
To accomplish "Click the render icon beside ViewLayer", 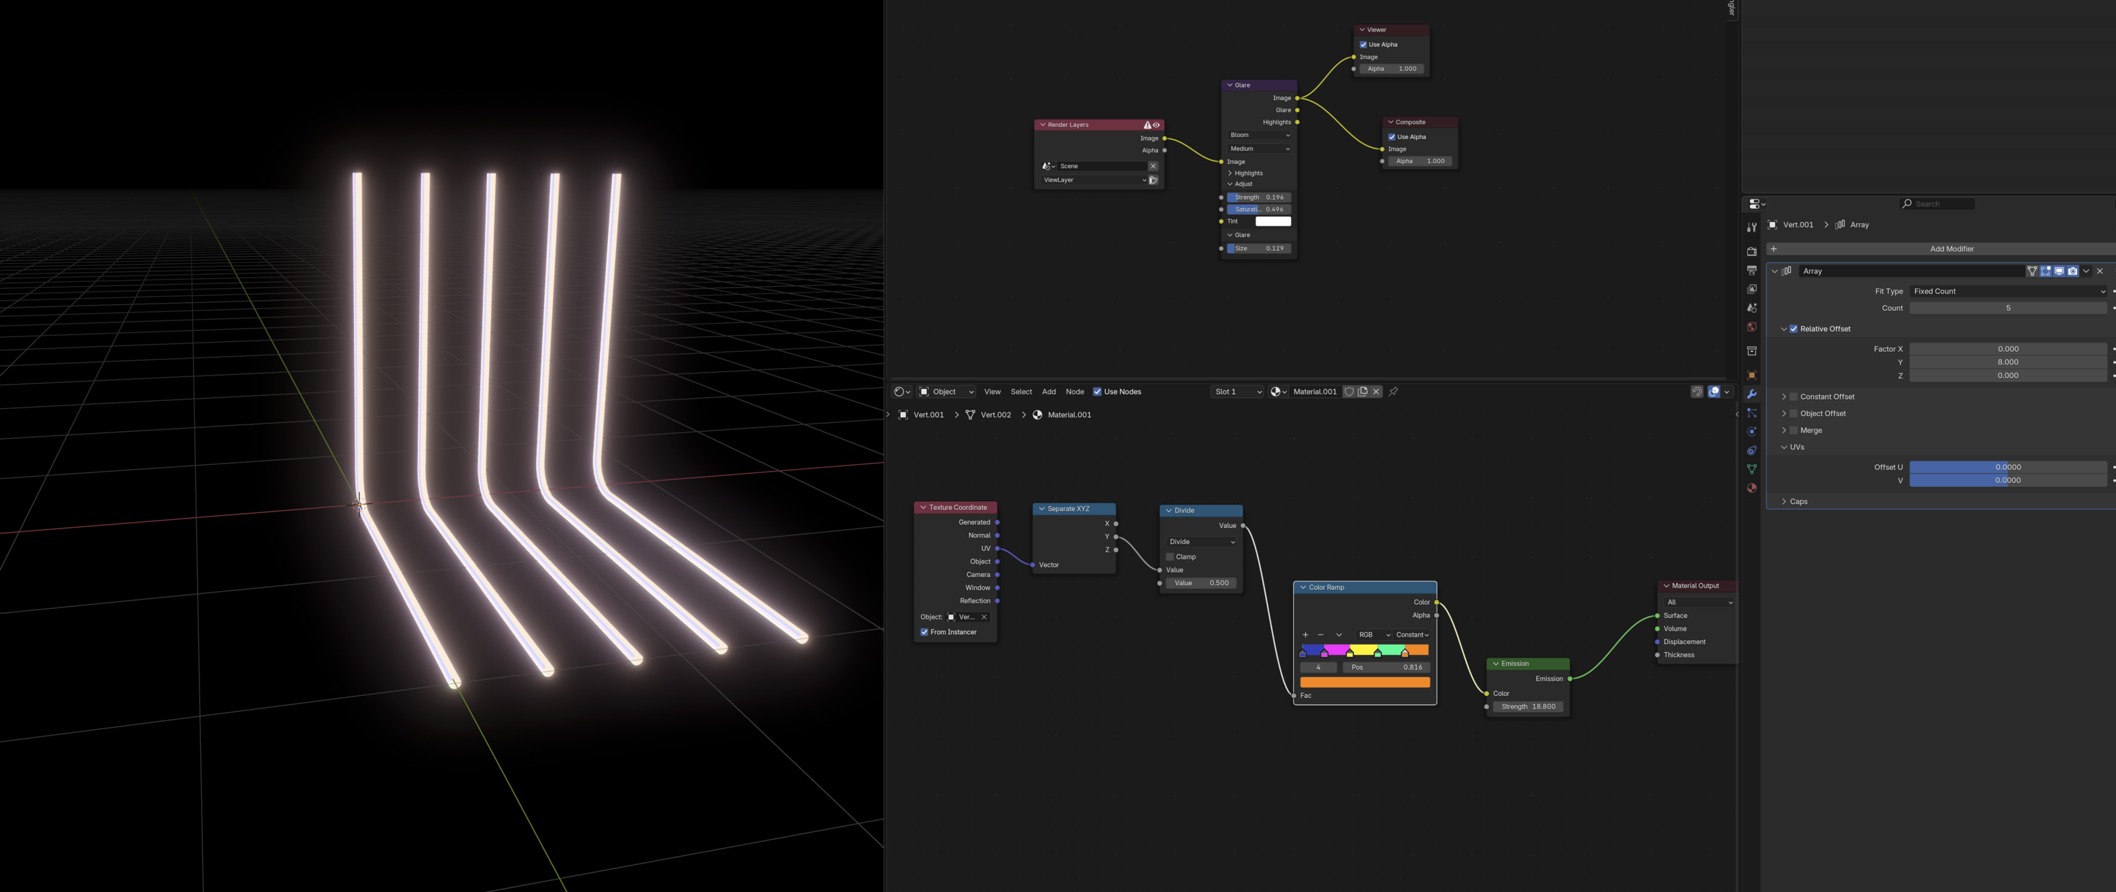I will click(x=1153, y=180).
